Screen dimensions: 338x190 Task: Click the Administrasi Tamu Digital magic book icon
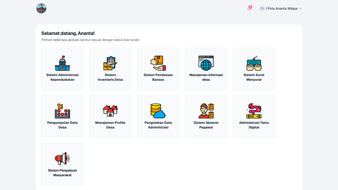[x=254, y=111]
